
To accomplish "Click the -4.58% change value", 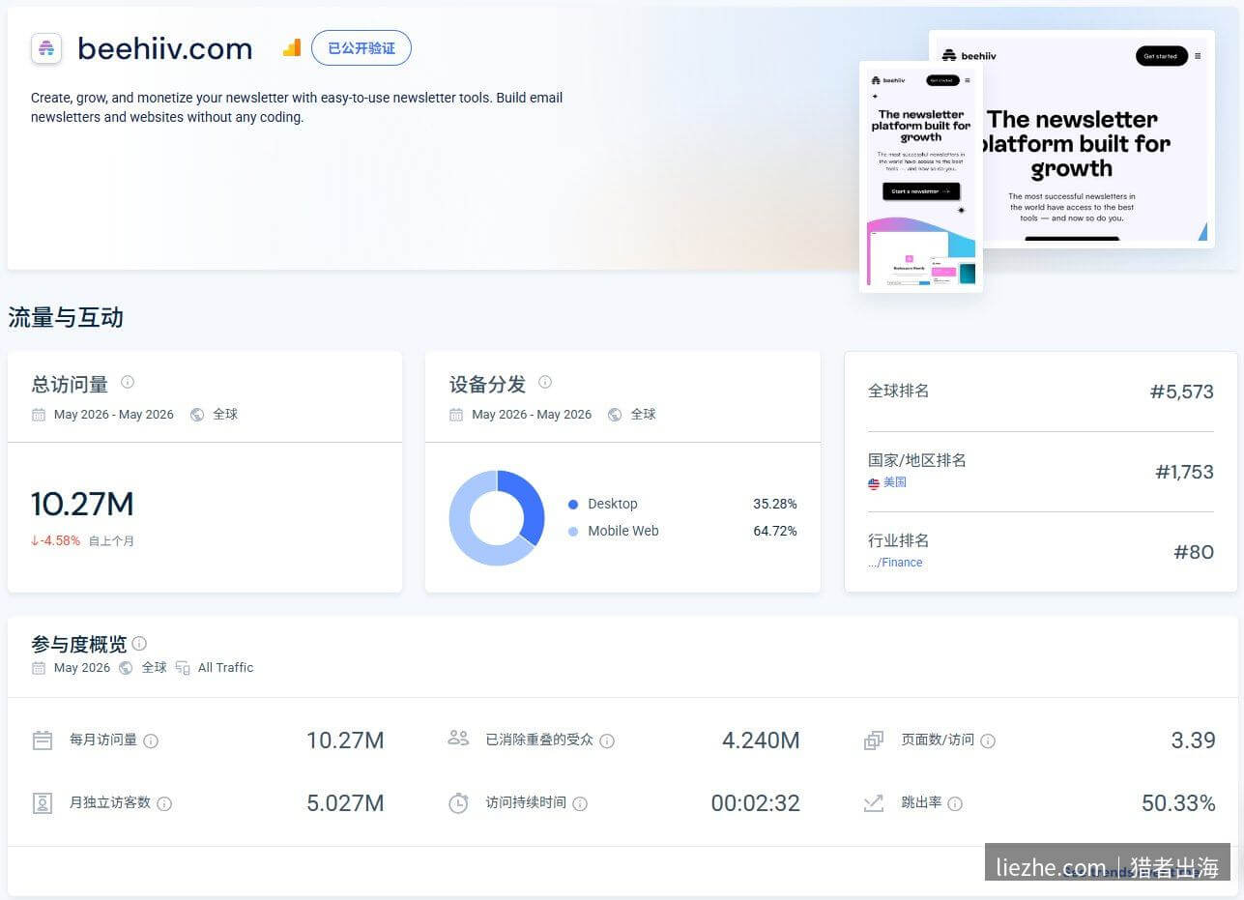I will click(55, 541).
